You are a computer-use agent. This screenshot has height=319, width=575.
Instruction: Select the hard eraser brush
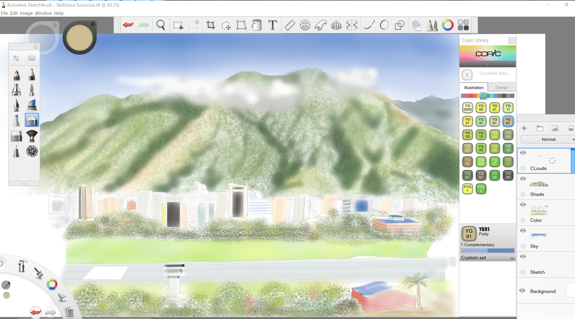[x=16, y=136]
